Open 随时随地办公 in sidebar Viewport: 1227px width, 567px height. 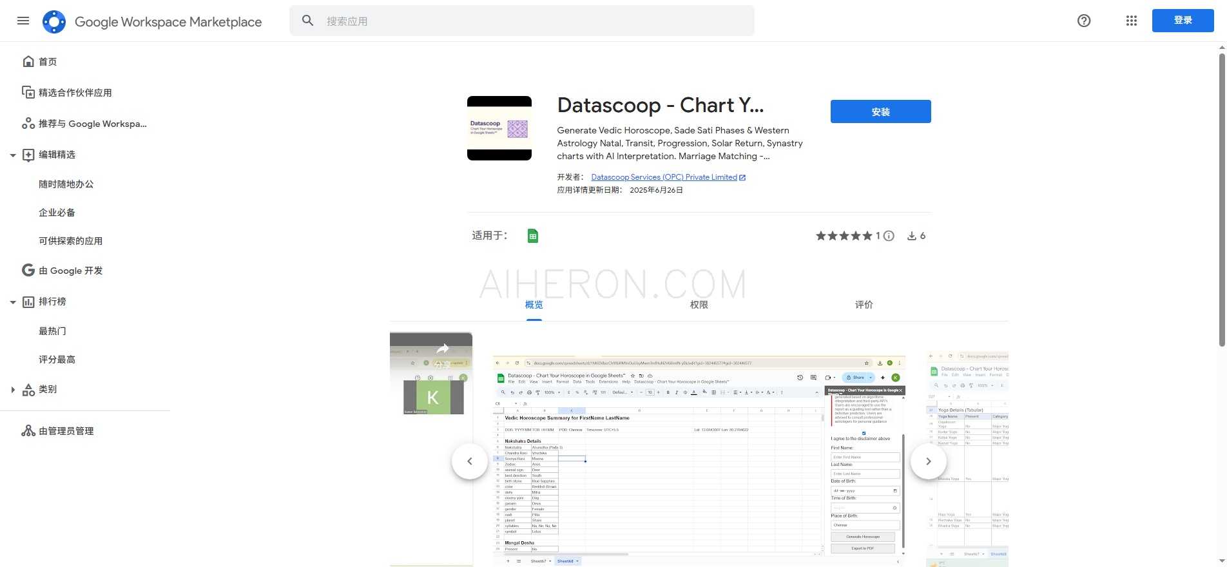click(x=66, y=184)
